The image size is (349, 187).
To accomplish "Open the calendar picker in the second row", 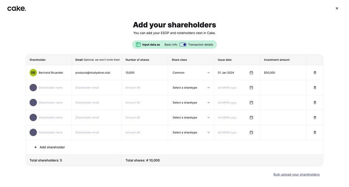I will coord(251,88).
